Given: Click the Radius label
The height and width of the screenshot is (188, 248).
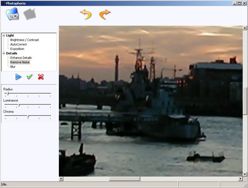Looking at the screenshot, I should 8,89.
